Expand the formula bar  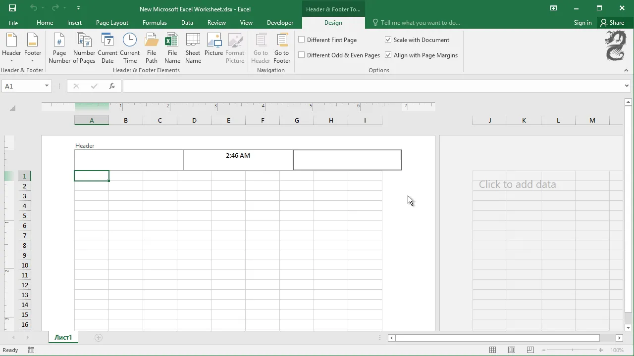627,86
